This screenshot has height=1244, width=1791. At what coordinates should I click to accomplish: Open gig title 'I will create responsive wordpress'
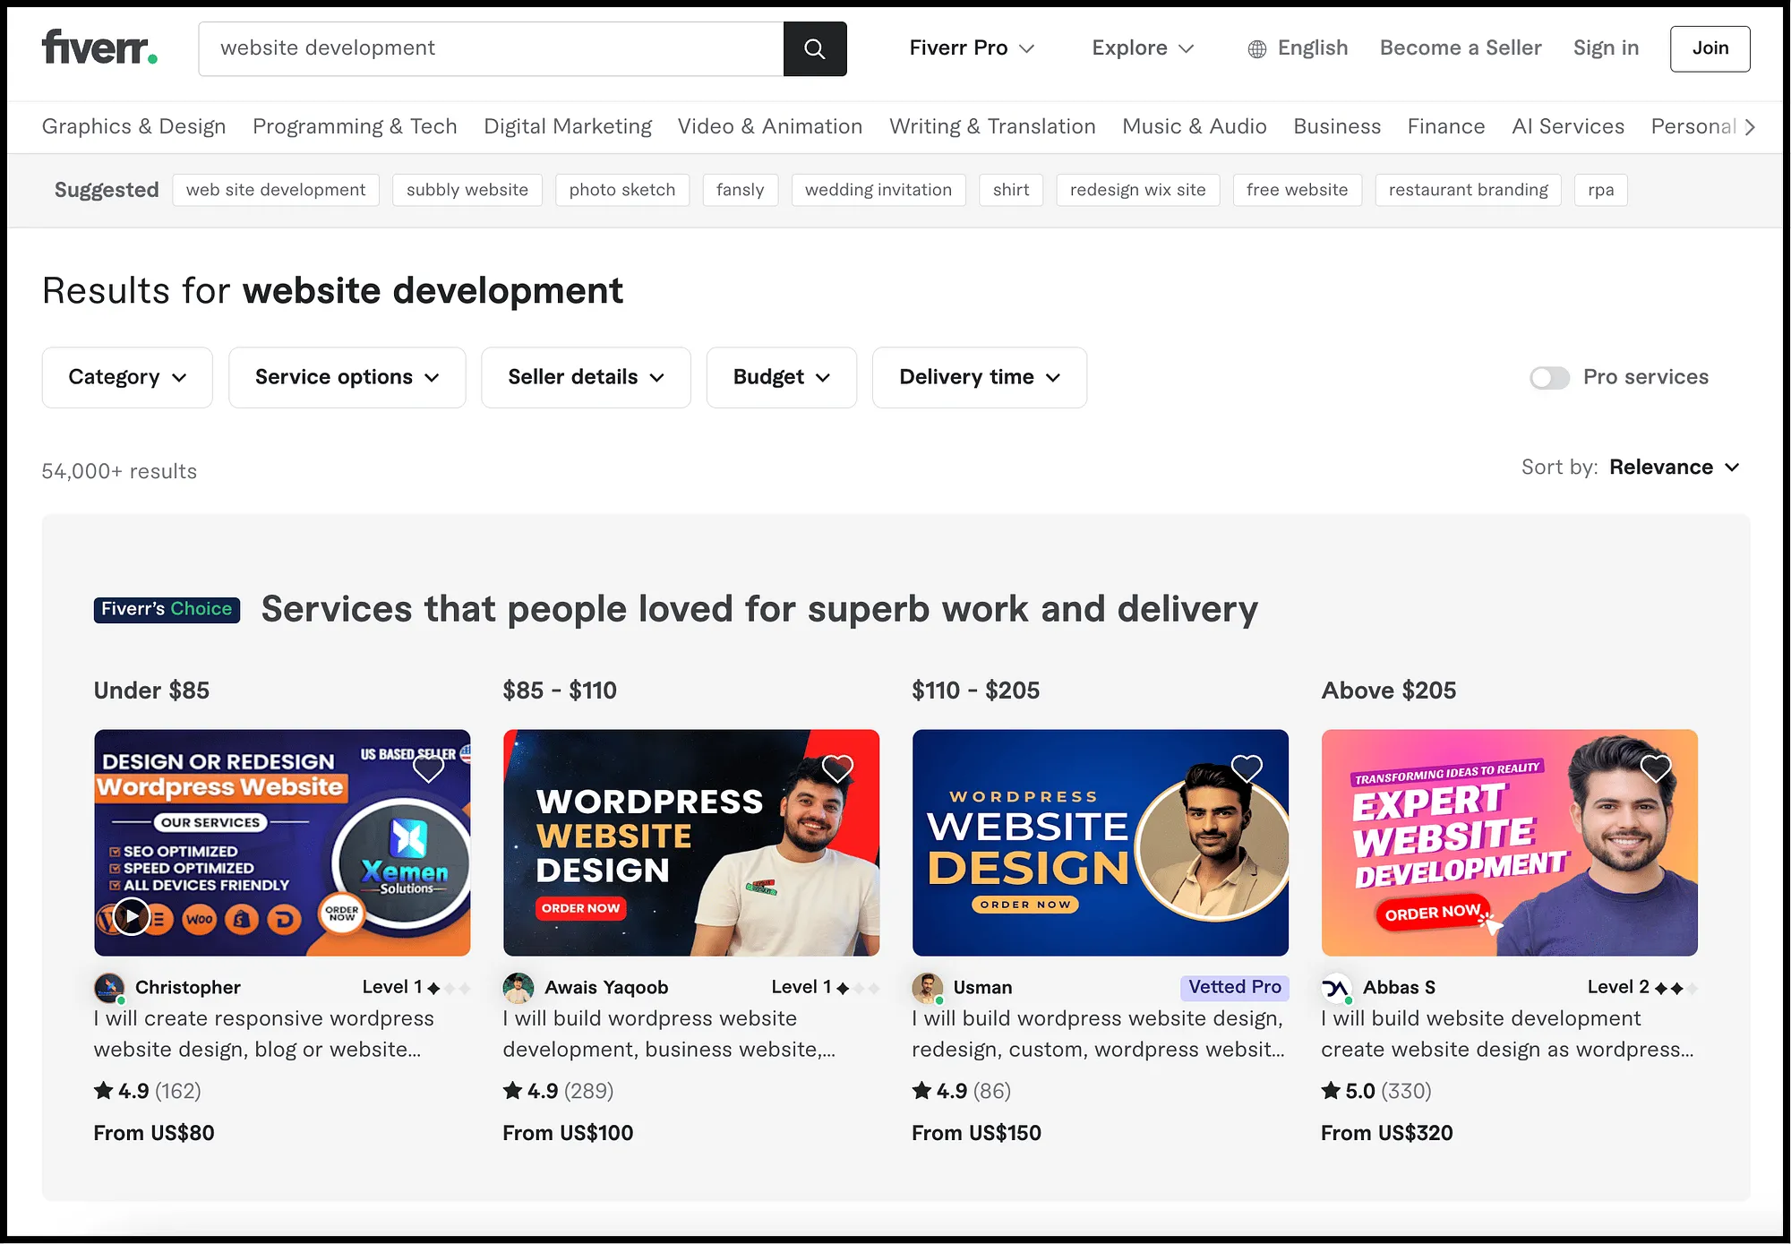[263, 1034]
